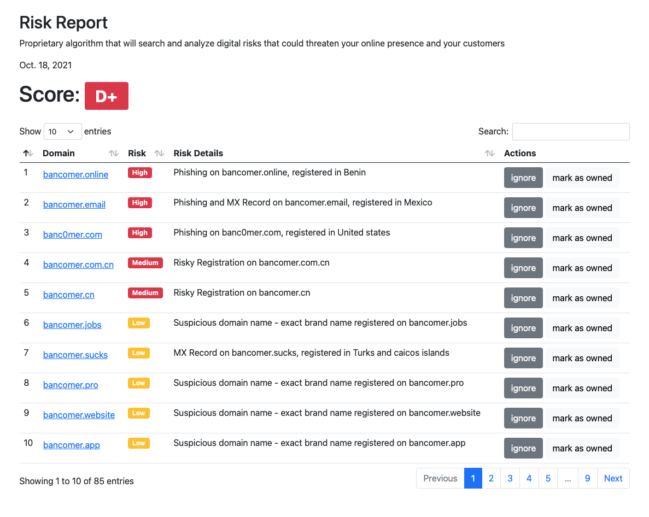Open the banc0mer.com domain link
Image resolution: width=649 pixels, height=517 pixels.
73,234
